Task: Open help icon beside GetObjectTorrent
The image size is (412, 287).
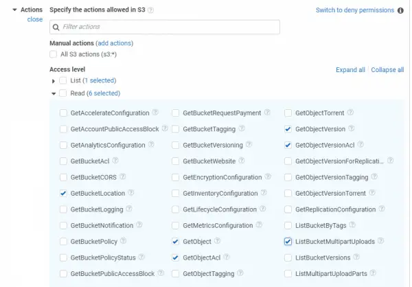Action: coord(350,113)
